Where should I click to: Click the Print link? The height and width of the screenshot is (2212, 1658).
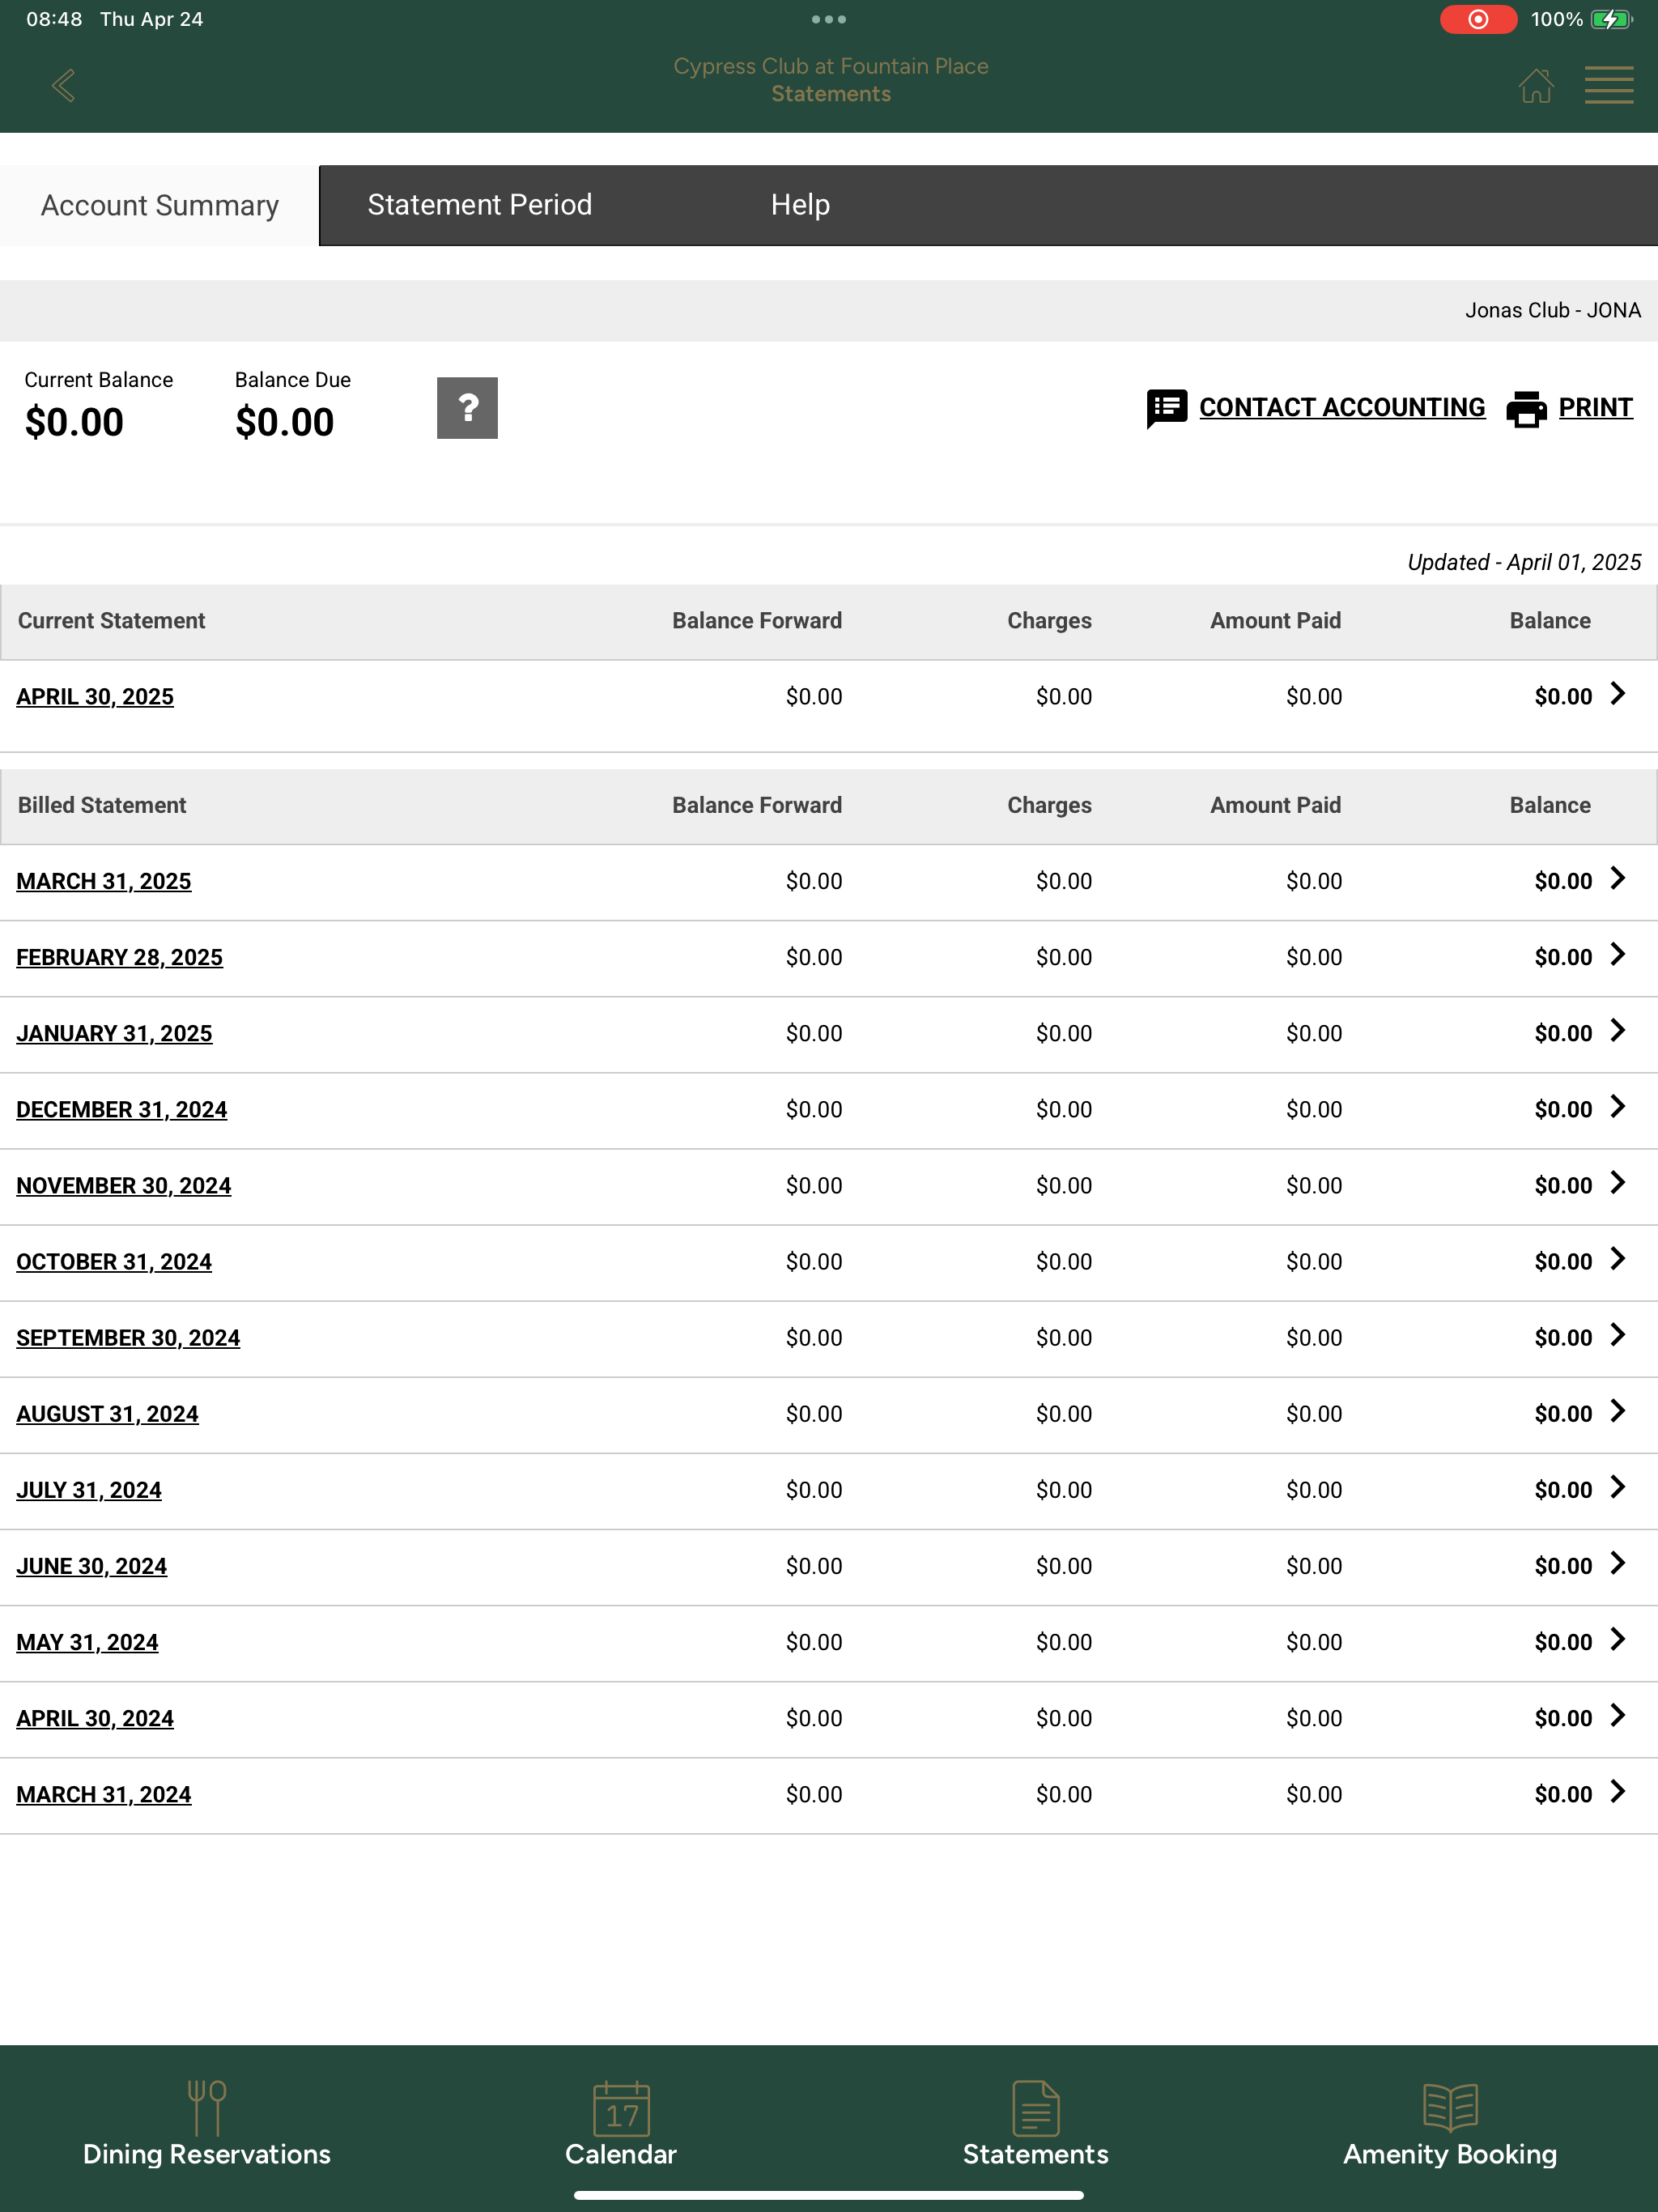pyautogui.click(x=1595, y=407)
